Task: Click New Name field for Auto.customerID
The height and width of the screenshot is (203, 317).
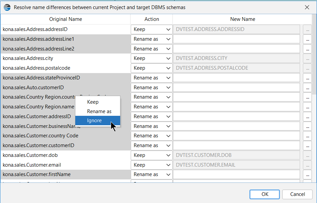Action: click(x=236, y=88)
